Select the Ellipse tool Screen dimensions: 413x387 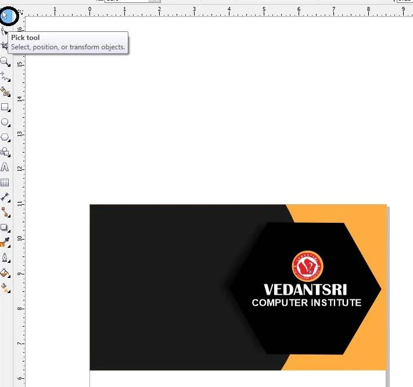pyautogui.click(x=5, y=122)
